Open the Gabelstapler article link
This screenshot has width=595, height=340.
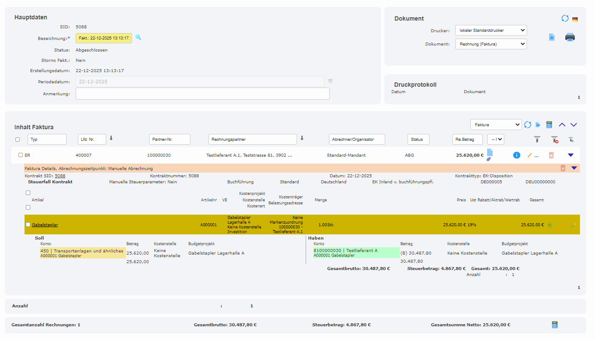pyautogui.click(x=45, y=225)
